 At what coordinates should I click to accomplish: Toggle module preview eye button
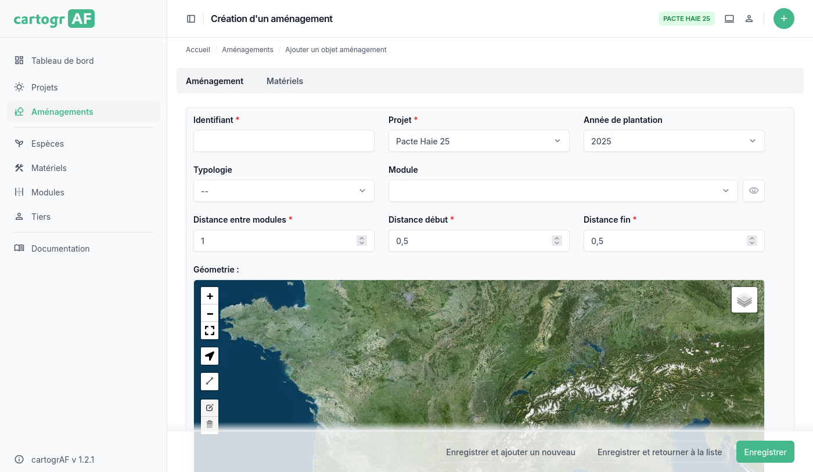point(753,191)
